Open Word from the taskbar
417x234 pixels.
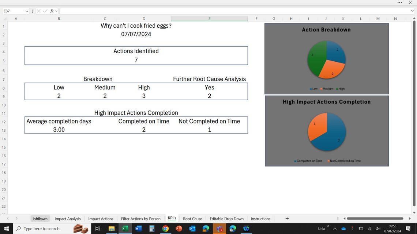click(x=139, y=229)
